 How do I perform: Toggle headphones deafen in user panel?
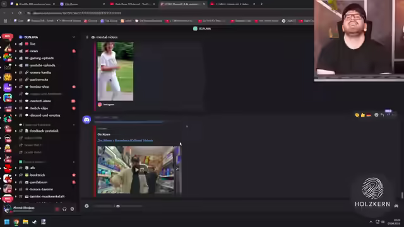pyautogui.click(x=64, y=209)
